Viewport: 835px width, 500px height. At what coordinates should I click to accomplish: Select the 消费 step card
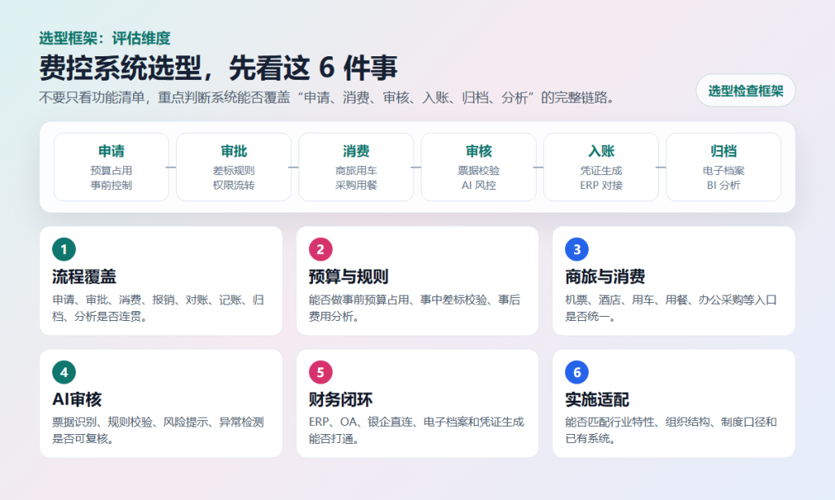356,167
